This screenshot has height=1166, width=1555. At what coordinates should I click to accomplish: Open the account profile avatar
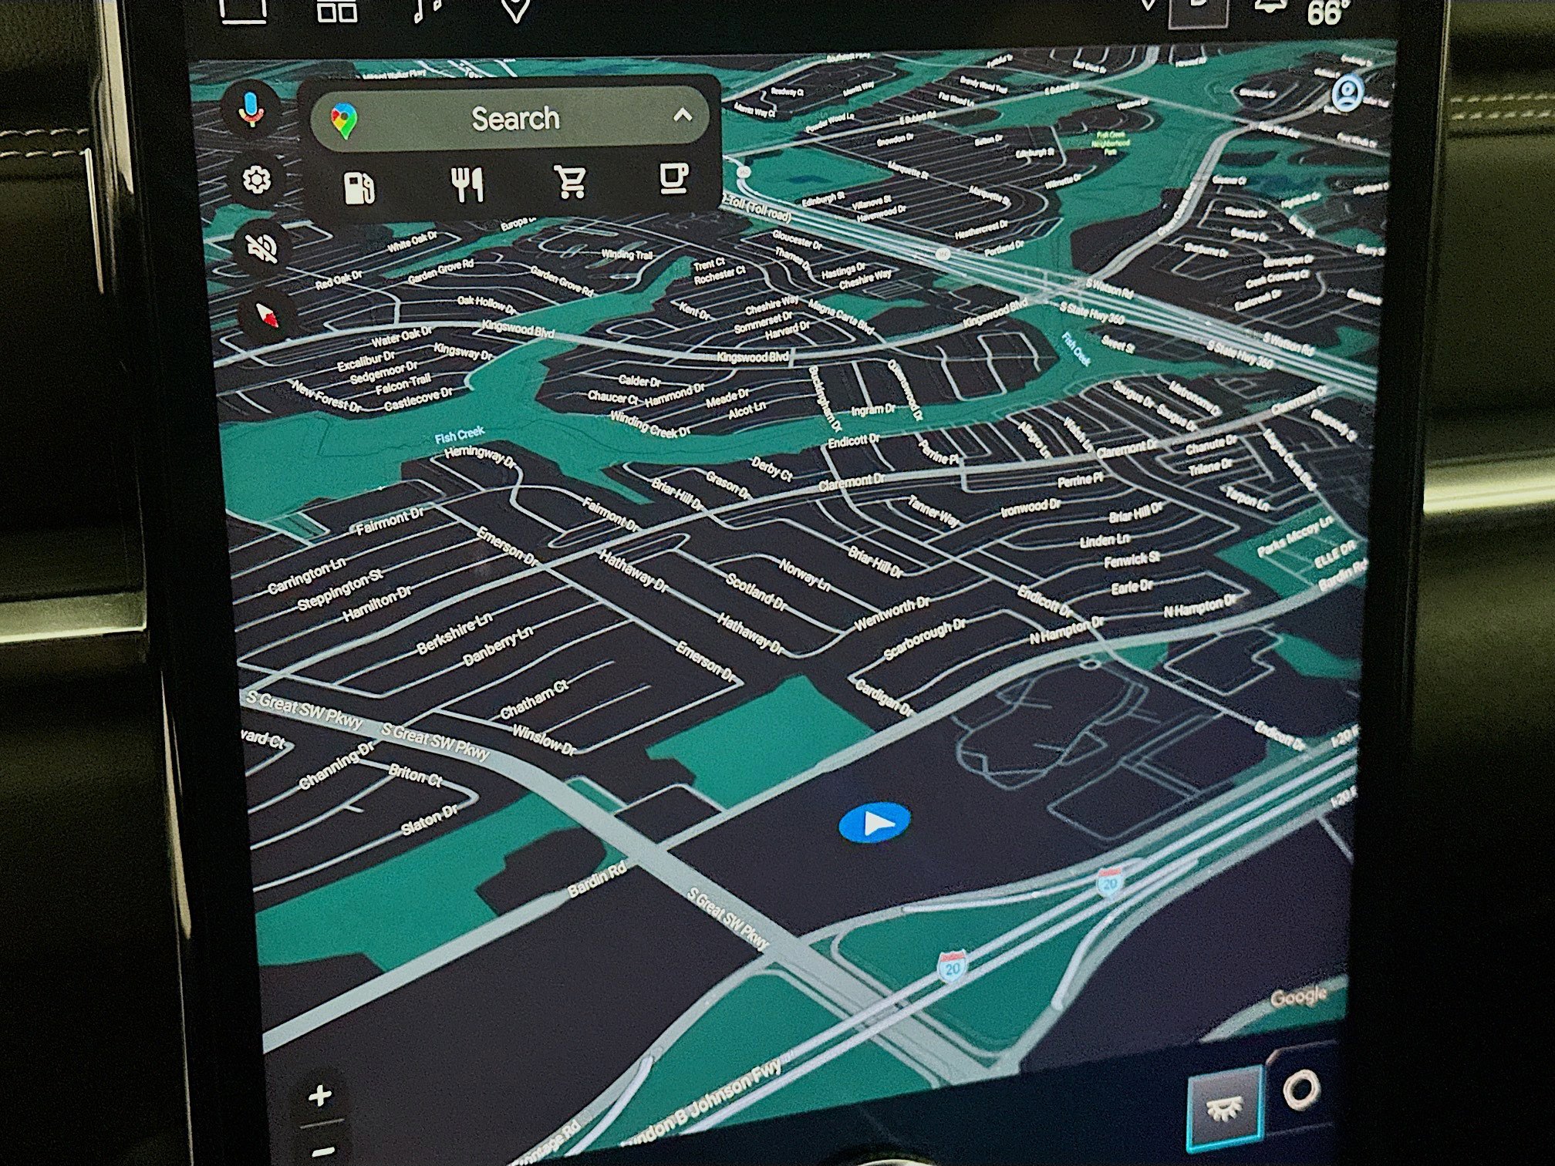coord(1348,93)
